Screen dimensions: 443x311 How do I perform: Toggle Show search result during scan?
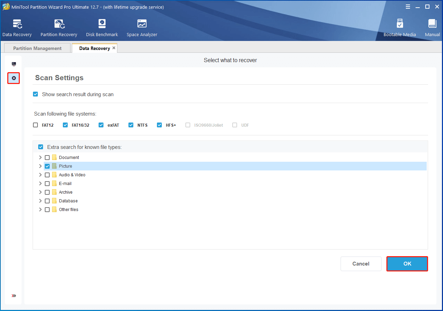click(35, 94)
